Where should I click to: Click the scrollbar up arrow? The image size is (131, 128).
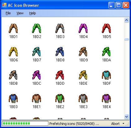coord(126,20)
